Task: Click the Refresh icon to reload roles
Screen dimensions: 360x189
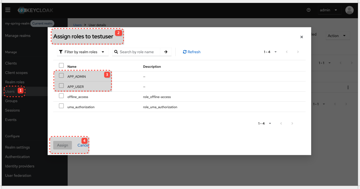Action: [191, 52]
